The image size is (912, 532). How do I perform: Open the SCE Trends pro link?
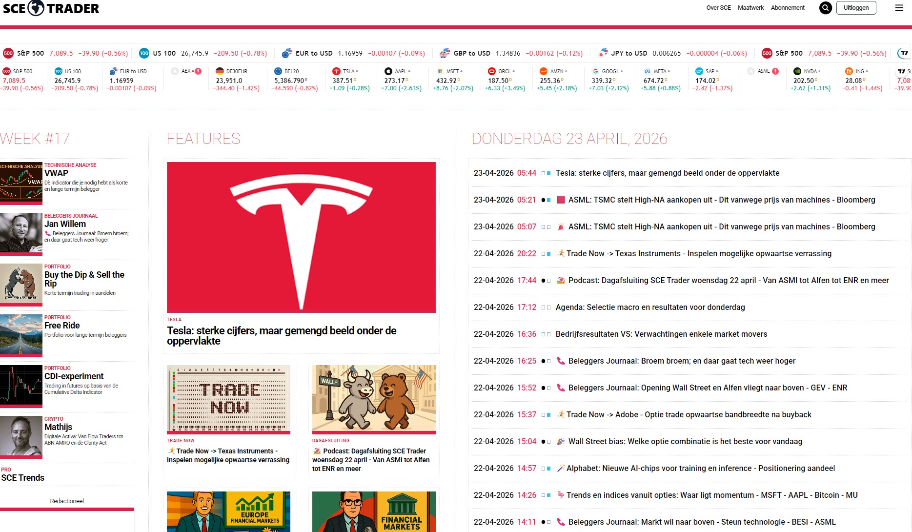pos(22,478)
